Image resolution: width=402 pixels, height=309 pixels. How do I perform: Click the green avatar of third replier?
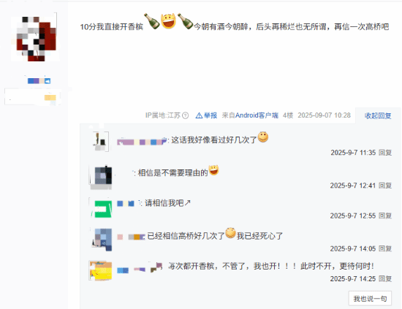102,208
